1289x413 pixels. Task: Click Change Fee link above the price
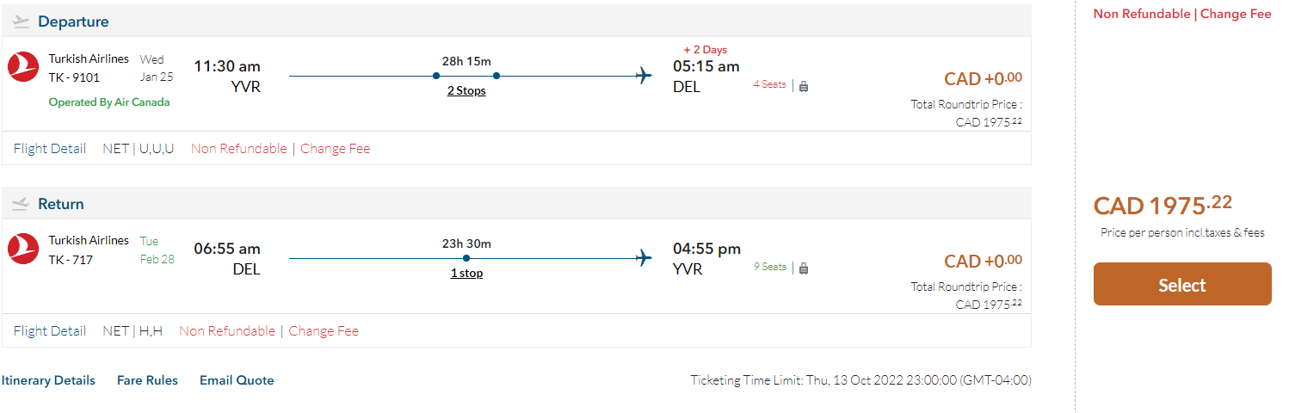coord(1236,14)
